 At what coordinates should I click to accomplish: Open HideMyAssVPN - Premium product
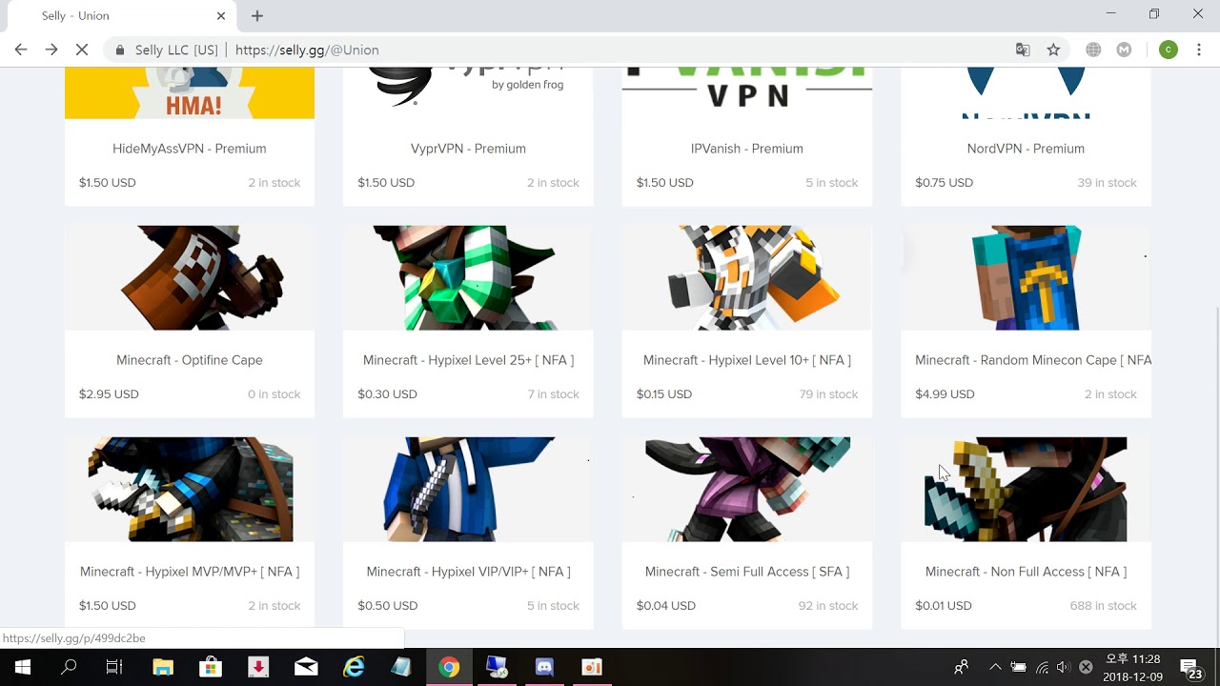coord(189,149)
